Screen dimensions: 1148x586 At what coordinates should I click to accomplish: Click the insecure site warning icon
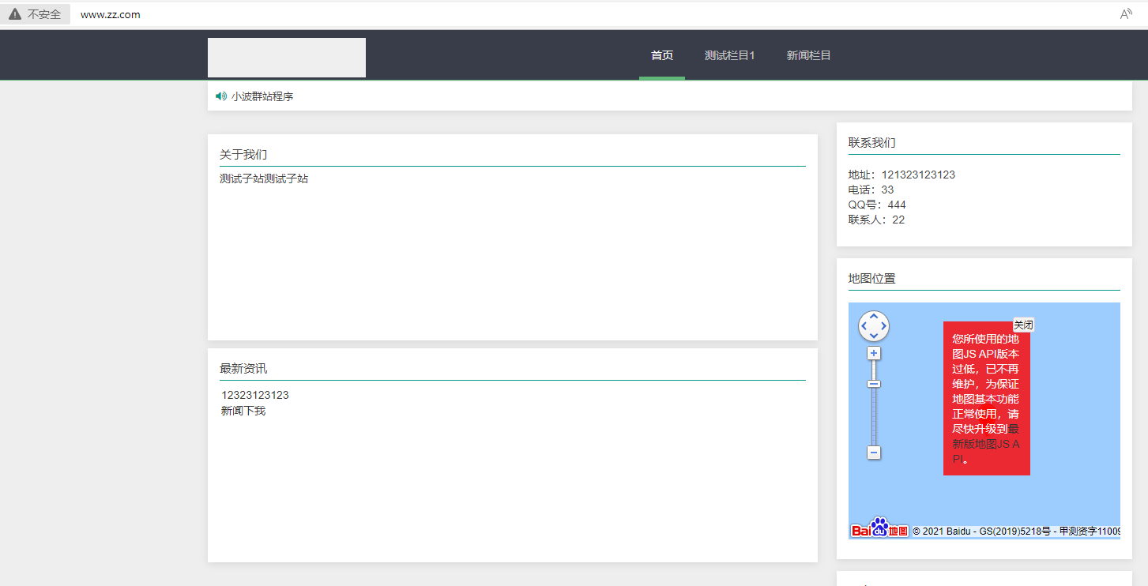(15, 14)
